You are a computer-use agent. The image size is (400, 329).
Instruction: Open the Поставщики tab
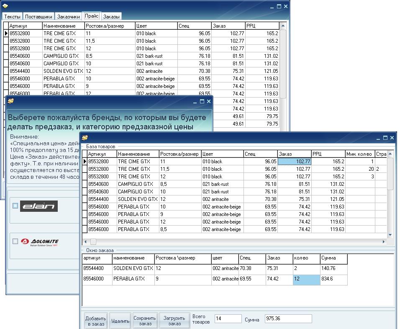(x=38, y=16)
